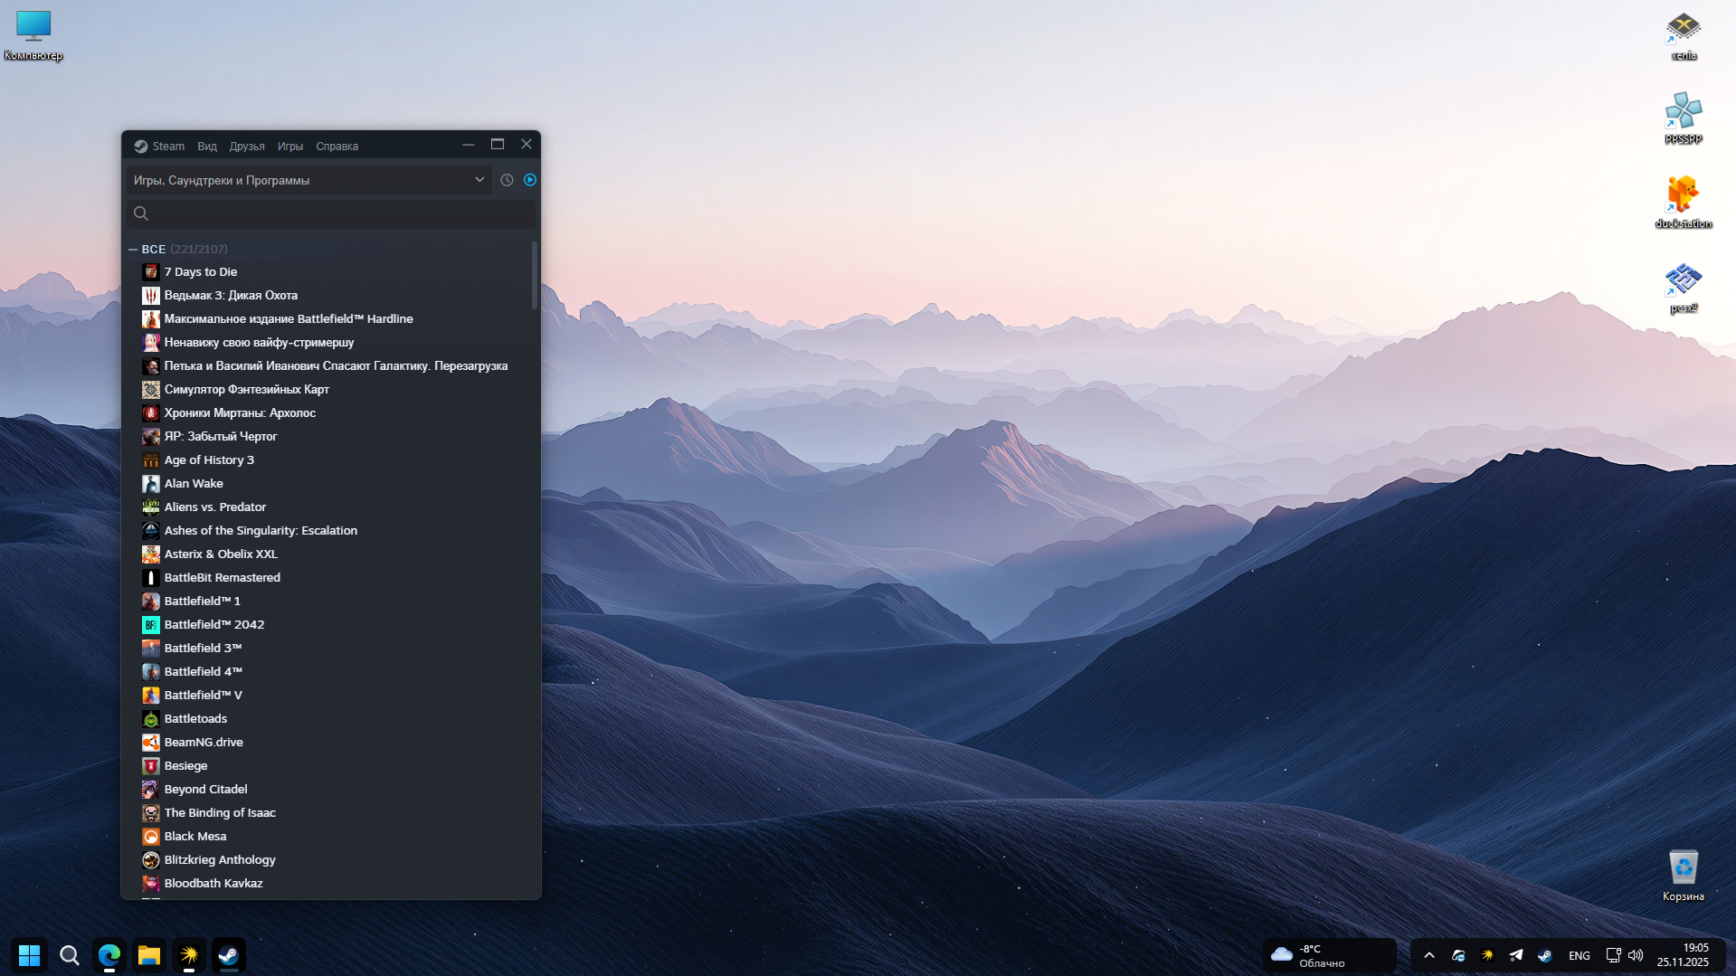
Task: Show hidden system tray icons
Action: click(x=1429, y=955)
